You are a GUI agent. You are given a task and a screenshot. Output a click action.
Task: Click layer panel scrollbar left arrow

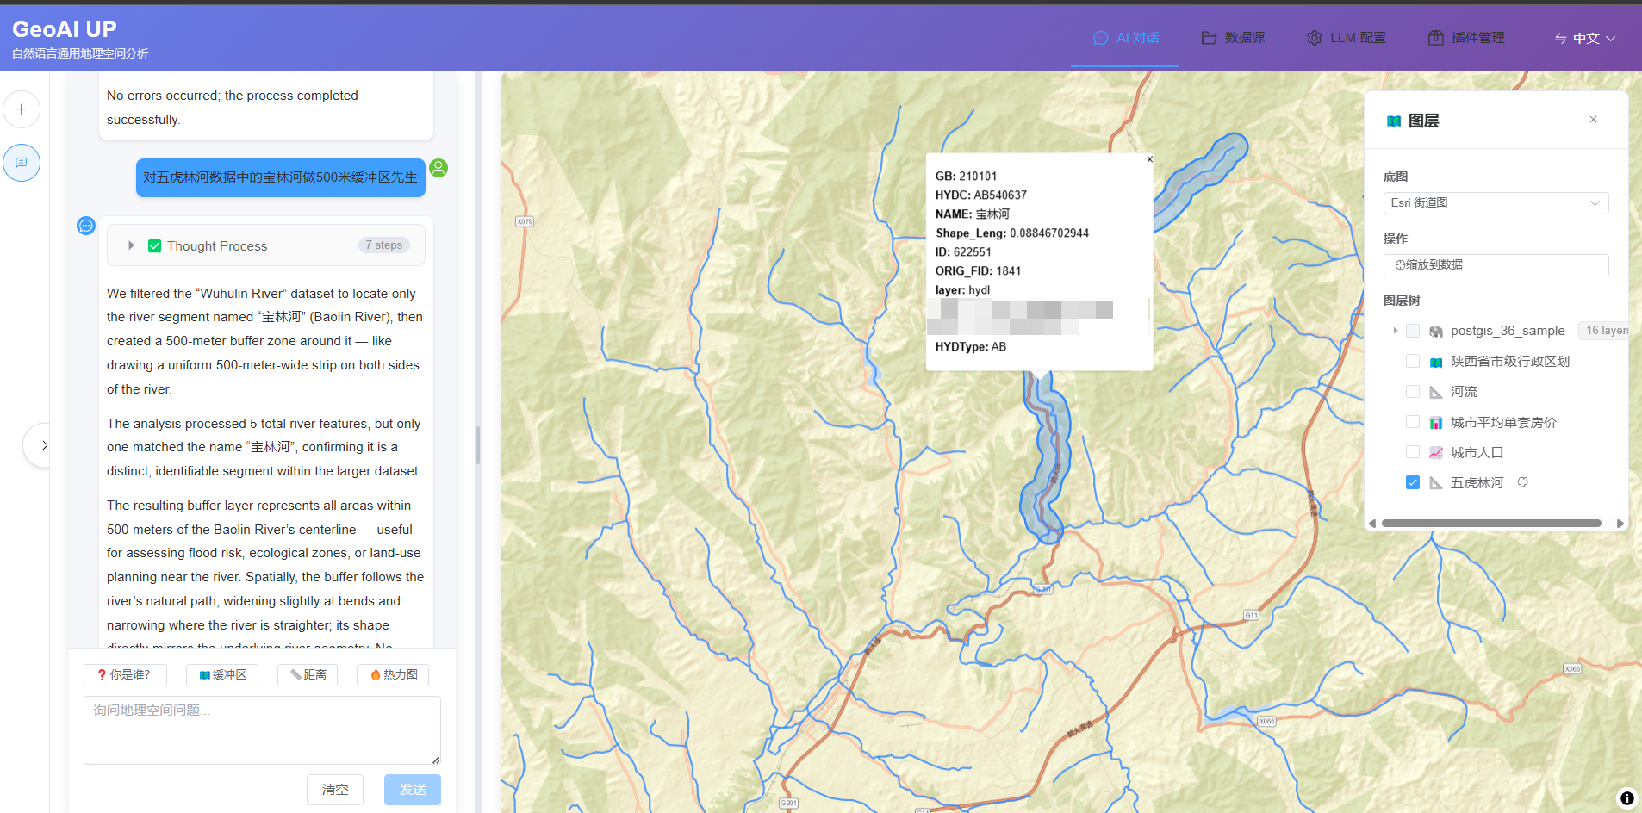click(x=1372, y=524)
